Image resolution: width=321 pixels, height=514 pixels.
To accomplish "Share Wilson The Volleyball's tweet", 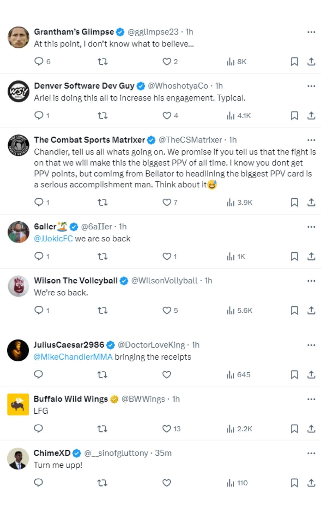I will (311, 311).
